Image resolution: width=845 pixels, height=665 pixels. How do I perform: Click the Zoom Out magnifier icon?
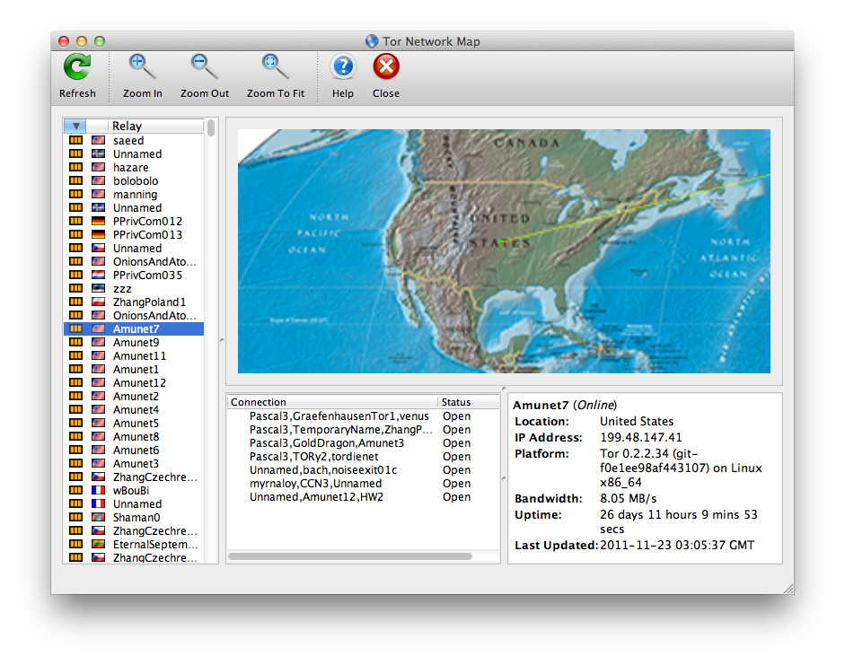(205, 67)
